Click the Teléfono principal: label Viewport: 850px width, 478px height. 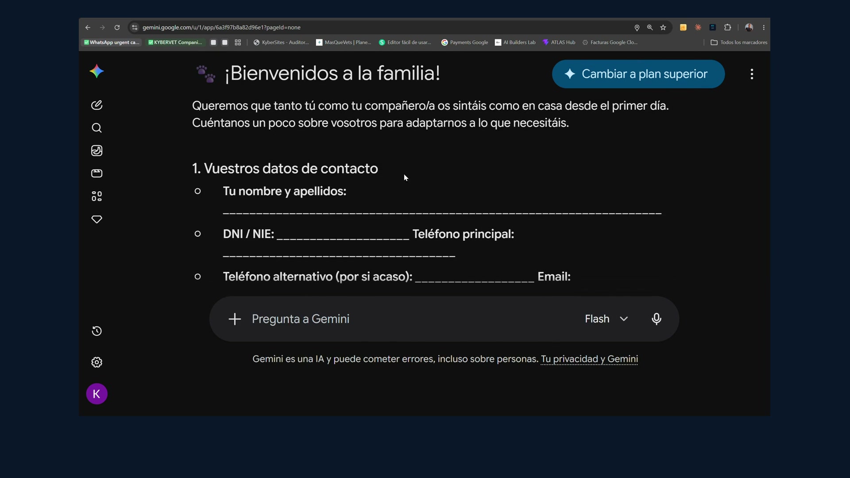[x=463, y=234]
